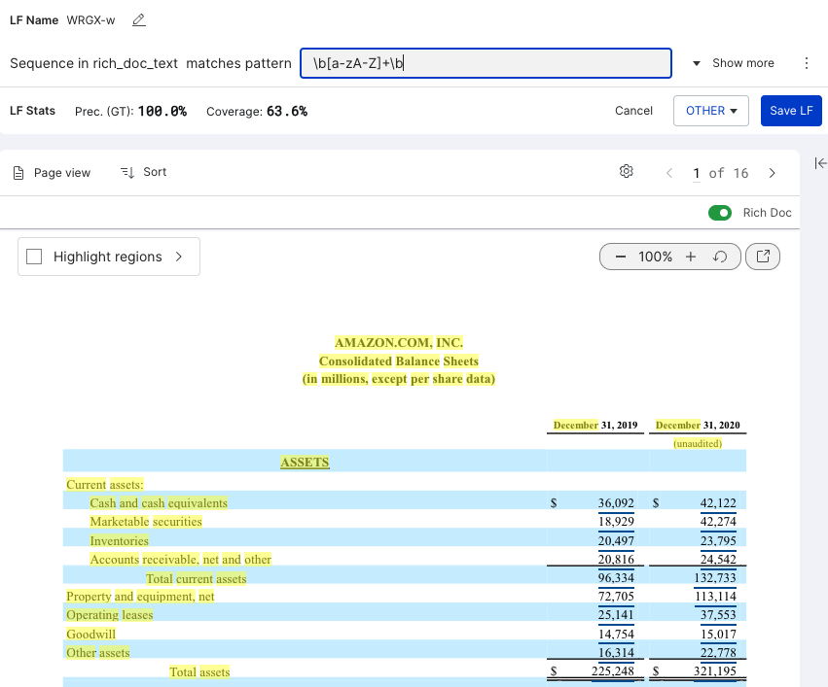The image size is (828, 687).
Task: Click the Sort label
Action: 155,172
